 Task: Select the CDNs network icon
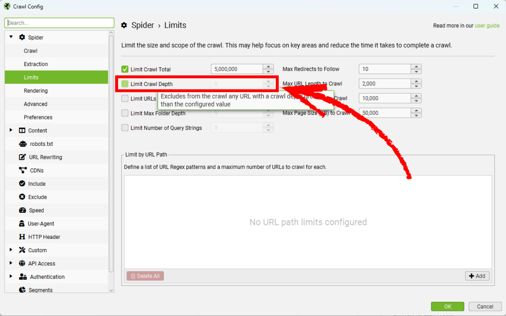click(x=23, y=170)
